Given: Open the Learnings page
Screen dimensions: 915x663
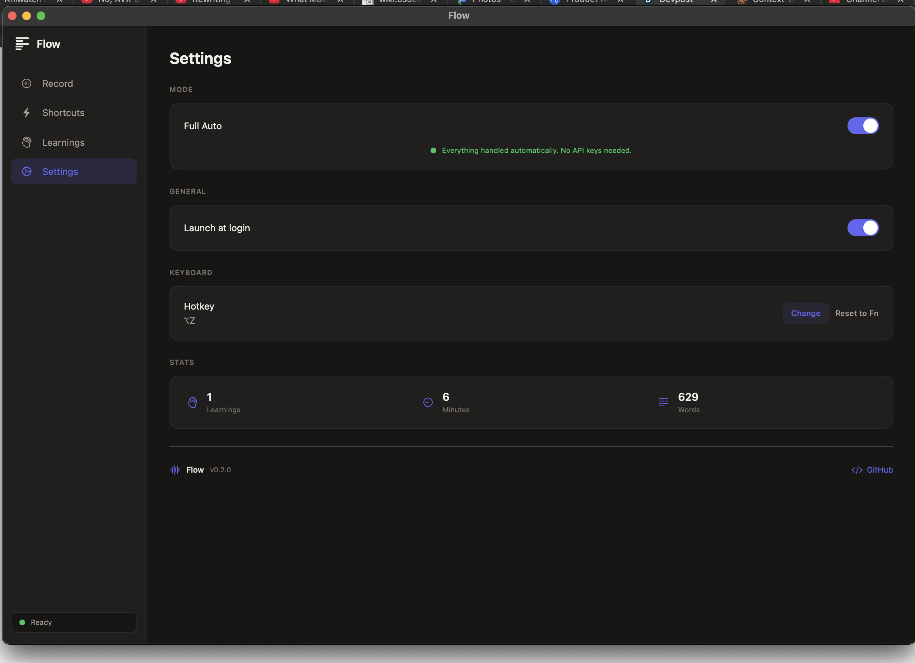Looking at the screenshot, I should 63,143.
